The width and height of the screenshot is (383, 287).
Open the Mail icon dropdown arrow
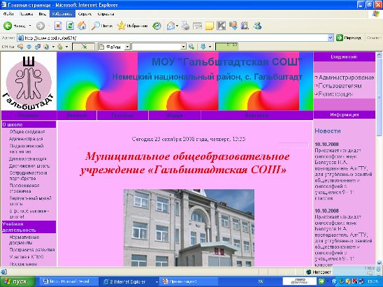click(177, 26)
